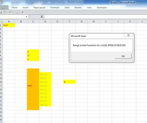Switch to the View tab
The height and width of the screenshot is (123, 147).
pos(89,8)
